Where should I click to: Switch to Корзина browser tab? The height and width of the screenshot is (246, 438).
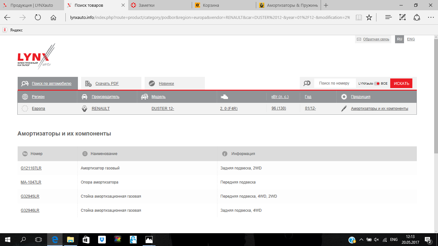[224, 5]
